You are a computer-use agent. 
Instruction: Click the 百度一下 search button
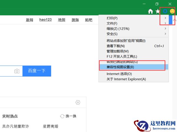[37, 71]
